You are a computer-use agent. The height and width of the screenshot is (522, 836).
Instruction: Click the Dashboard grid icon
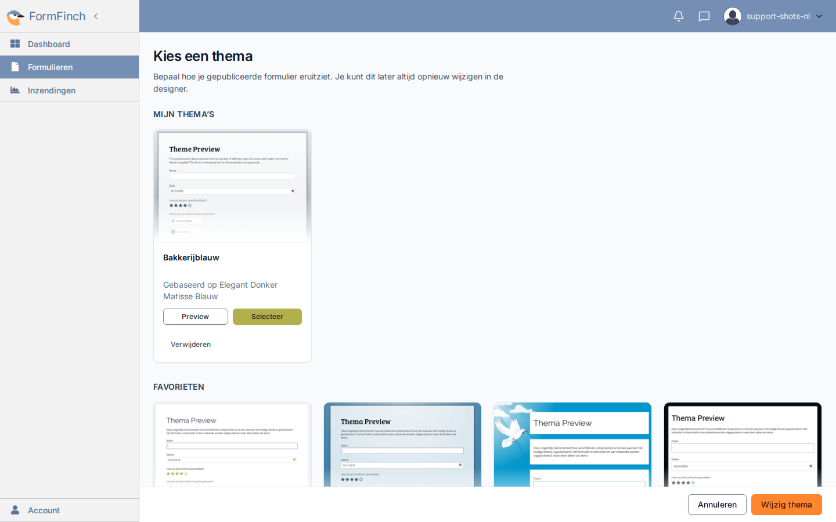15,43
